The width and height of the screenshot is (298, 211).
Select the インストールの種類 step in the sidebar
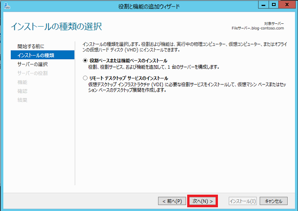[x=35, y=55]
